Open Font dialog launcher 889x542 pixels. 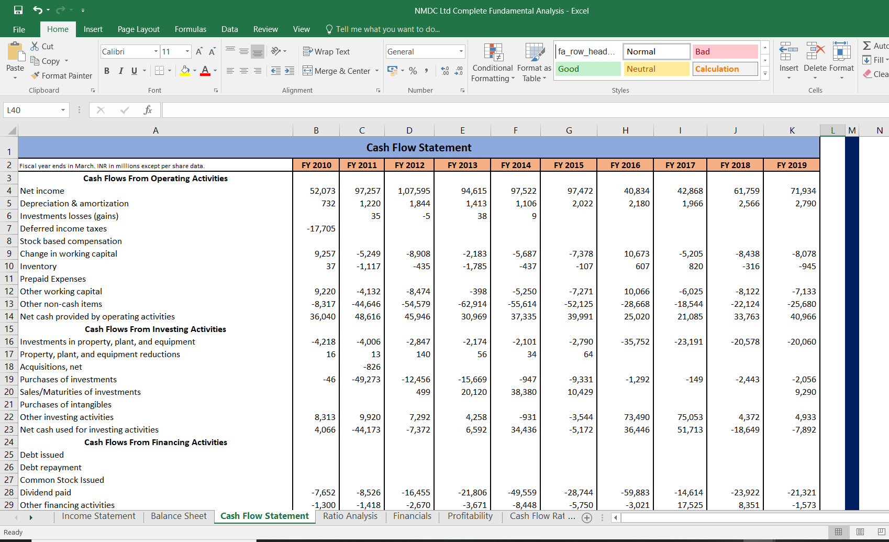tap(216, 91)
